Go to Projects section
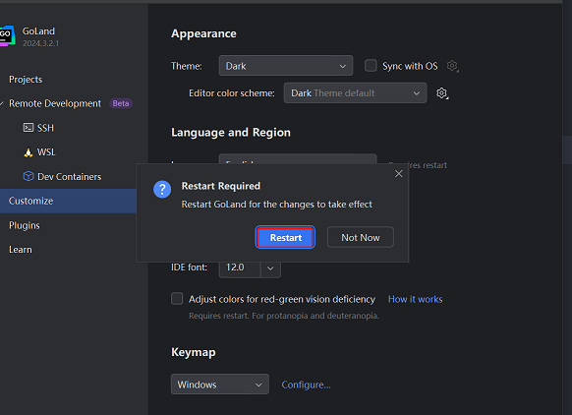 tap(26, 80)
